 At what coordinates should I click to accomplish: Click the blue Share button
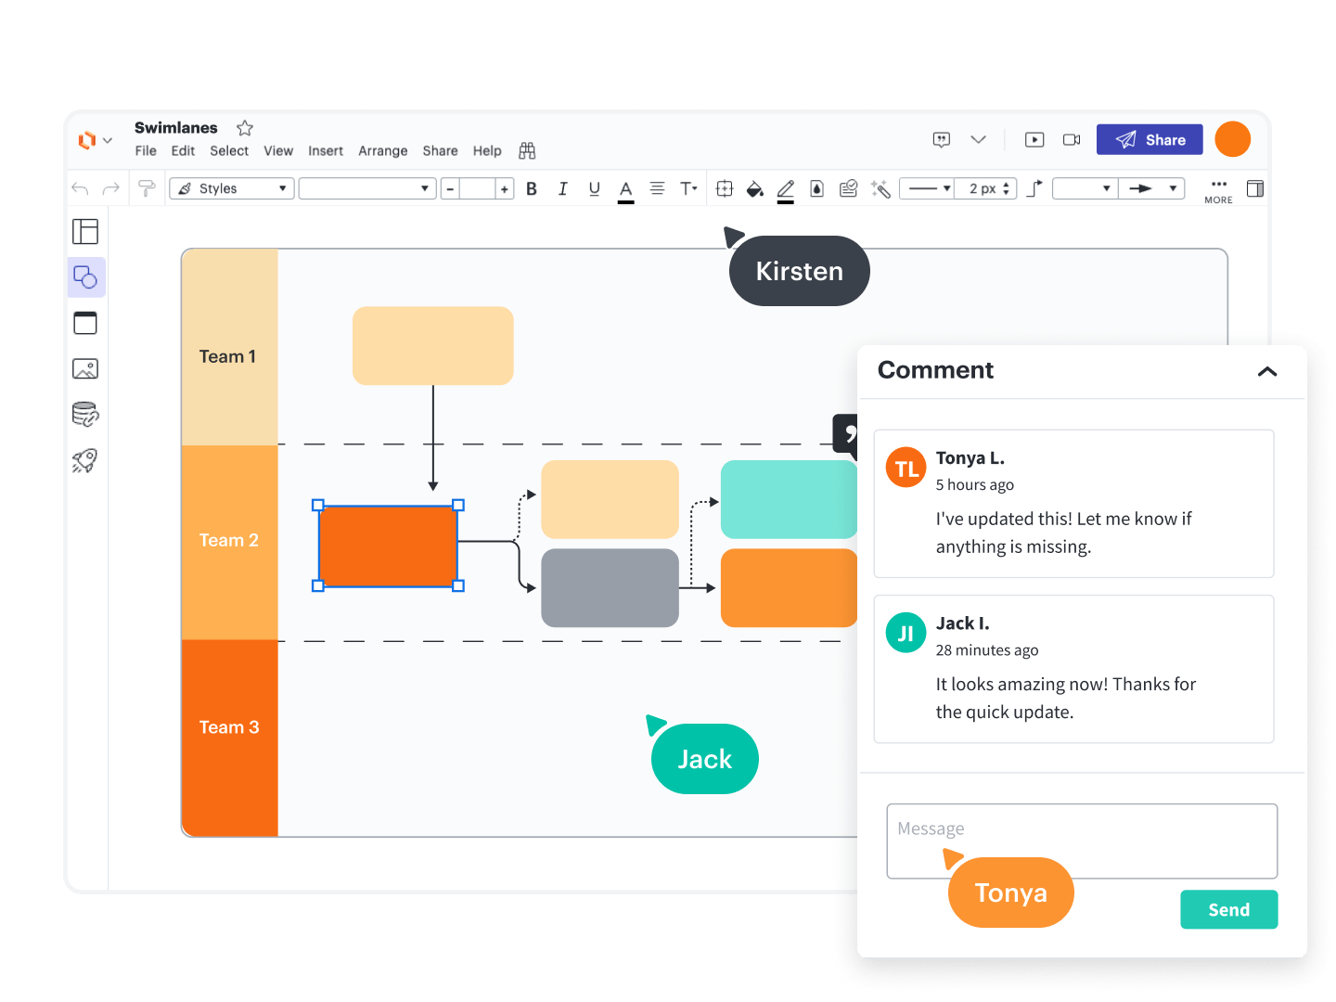(x=1150, y=140)
